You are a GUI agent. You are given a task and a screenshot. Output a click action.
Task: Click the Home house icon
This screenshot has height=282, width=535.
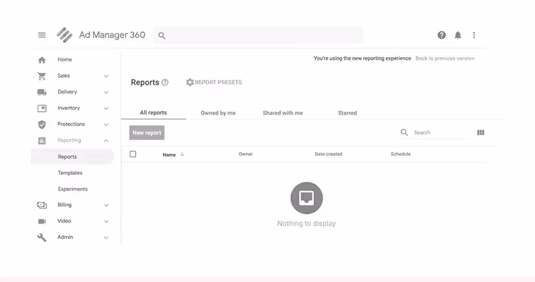[x=41, y=60]
